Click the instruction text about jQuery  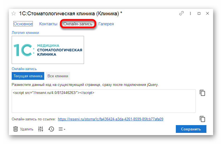(x=85, y=85)
